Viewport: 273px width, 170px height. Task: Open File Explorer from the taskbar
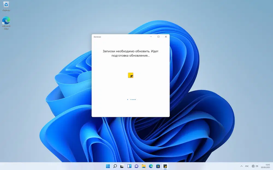click(144, 166)
